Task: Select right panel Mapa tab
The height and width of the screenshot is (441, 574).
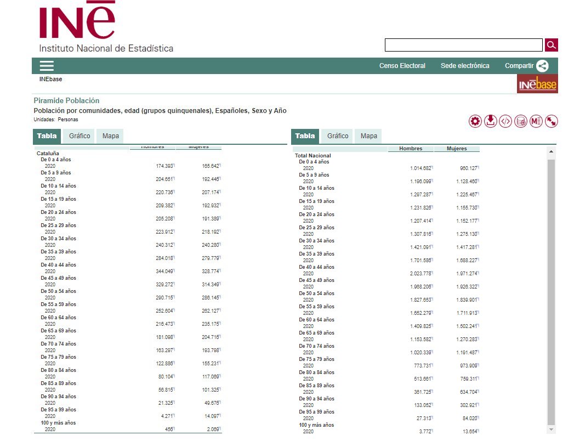Action: click(x=369, y=136)
